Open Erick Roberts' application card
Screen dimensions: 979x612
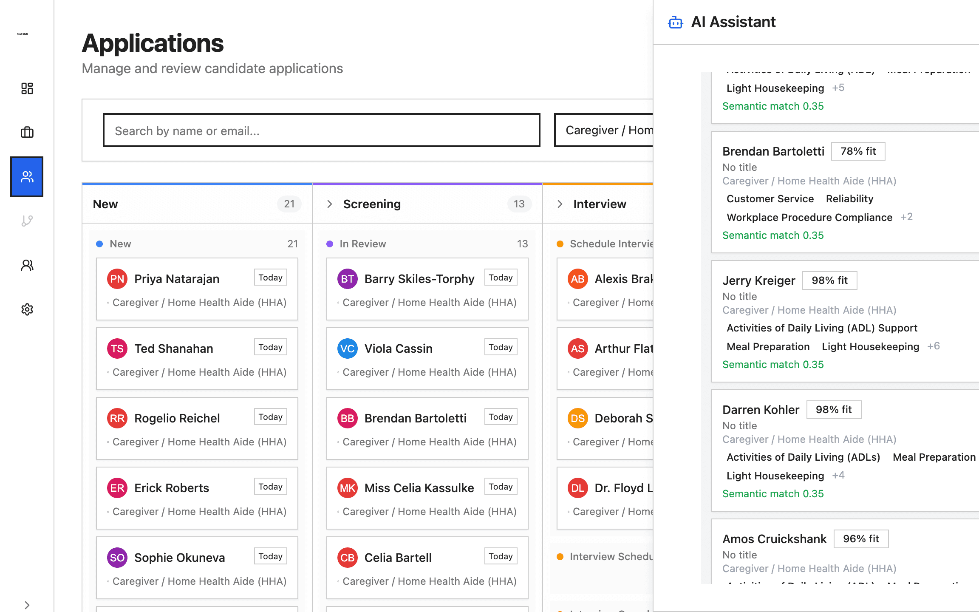coord(197,498)
